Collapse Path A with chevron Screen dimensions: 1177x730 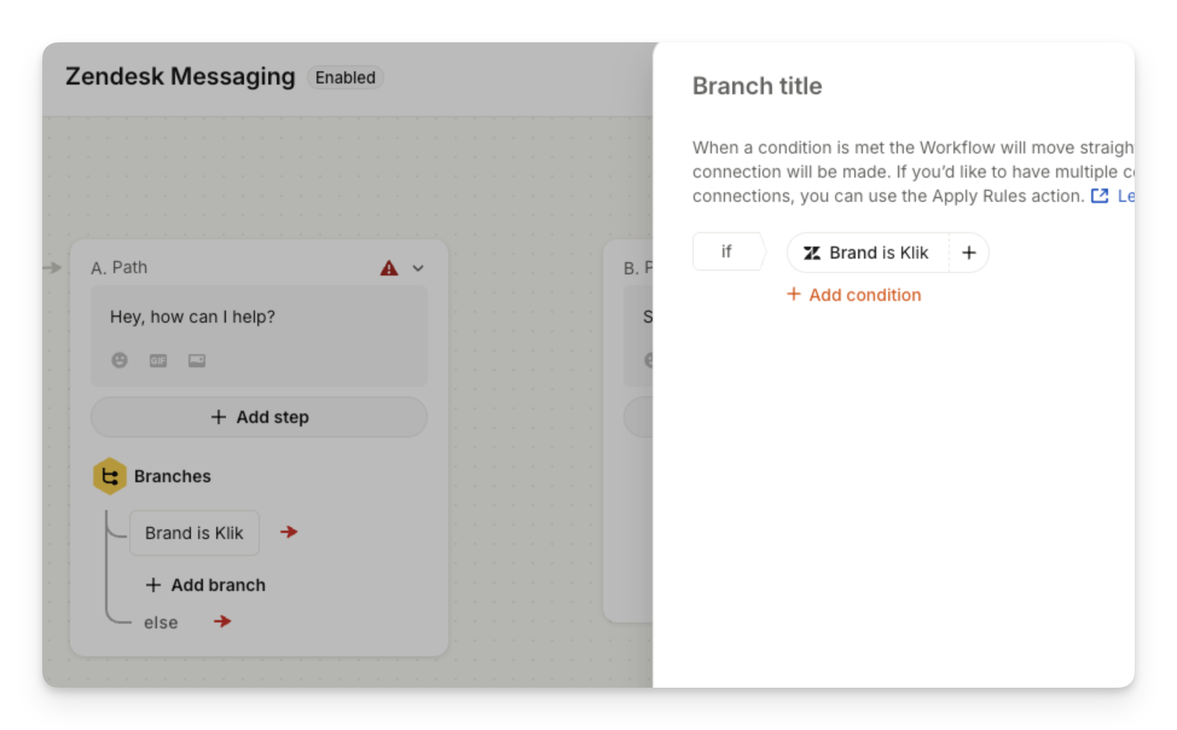click(418, 268)
